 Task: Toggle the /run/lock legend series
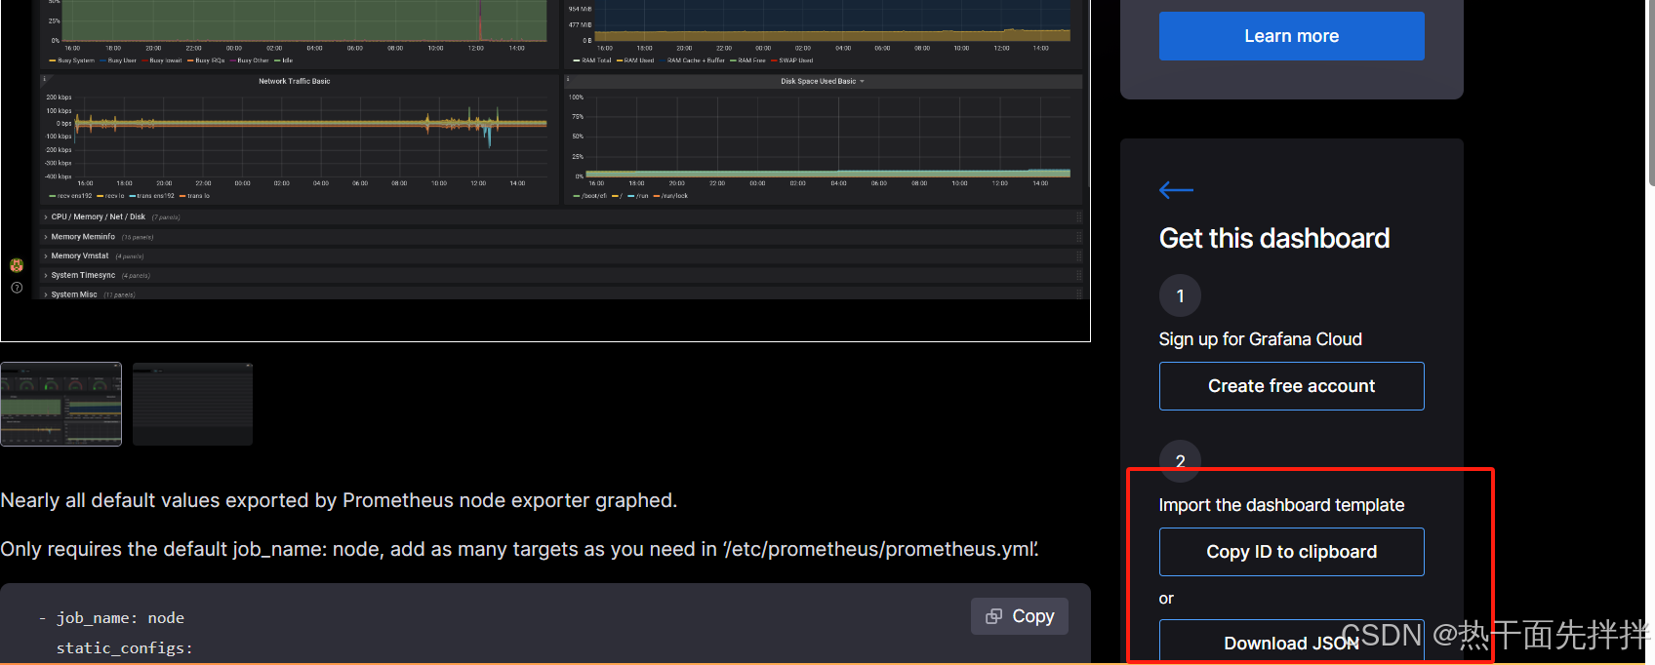pyautogui.click(x=670, y=196)
